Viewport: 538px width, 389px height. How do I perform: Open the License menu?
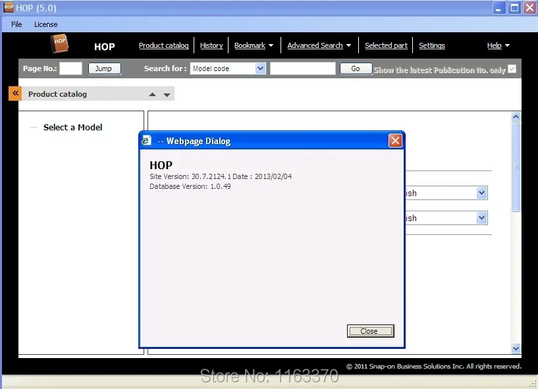(x=45, y=24)
